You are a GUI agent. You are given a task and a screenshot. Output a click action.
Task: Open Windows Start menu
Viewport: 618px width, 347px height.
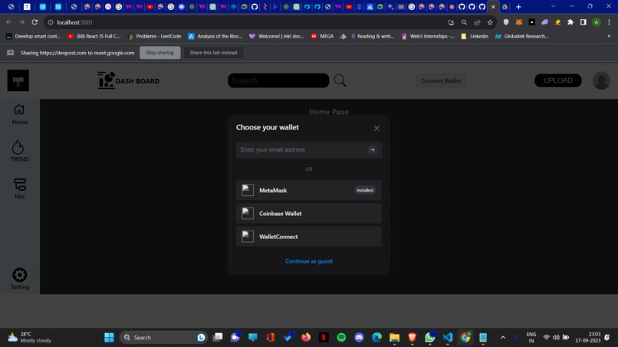tap(109, 338)
